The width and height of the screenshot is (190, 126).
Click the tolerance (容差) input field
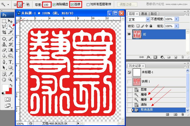47,5
